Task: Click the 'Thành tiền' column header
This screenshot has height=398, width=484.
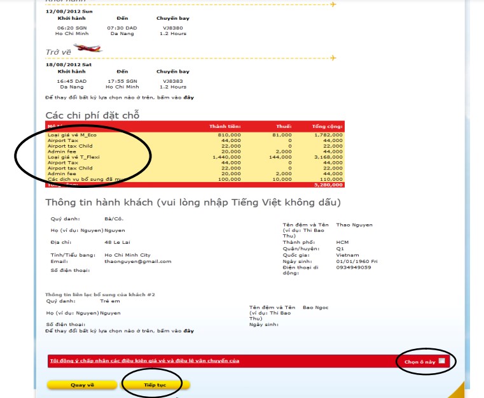Action: [x=226, y=126]
